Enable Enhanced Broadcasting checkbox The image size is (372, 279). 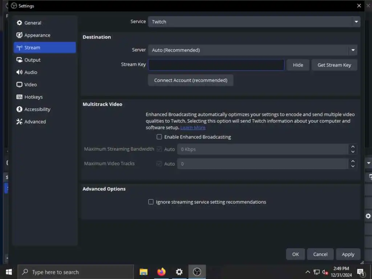[x=159, y=137]
